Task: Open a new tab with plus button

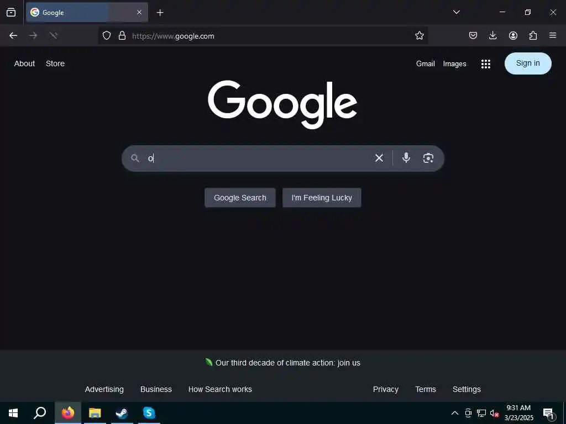Action: tap(160, 13)
